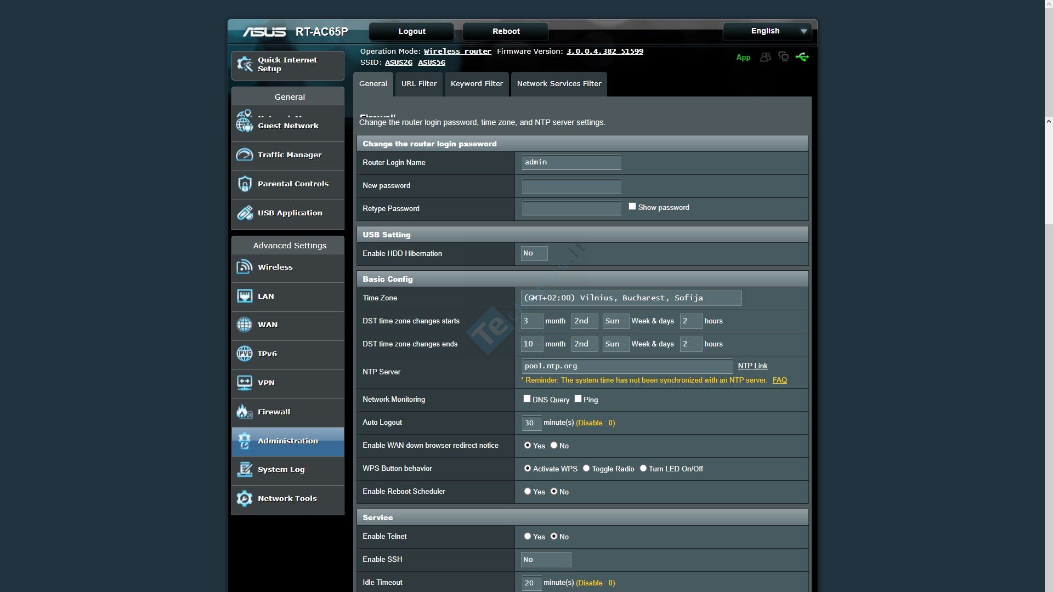Click the WAN globe icon

pyautogui.click(x=245, y=325)
